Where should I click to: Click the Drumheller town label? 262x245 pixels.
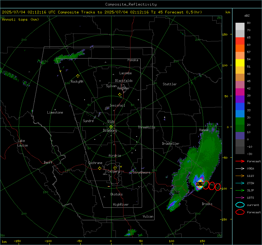(171, 144)
